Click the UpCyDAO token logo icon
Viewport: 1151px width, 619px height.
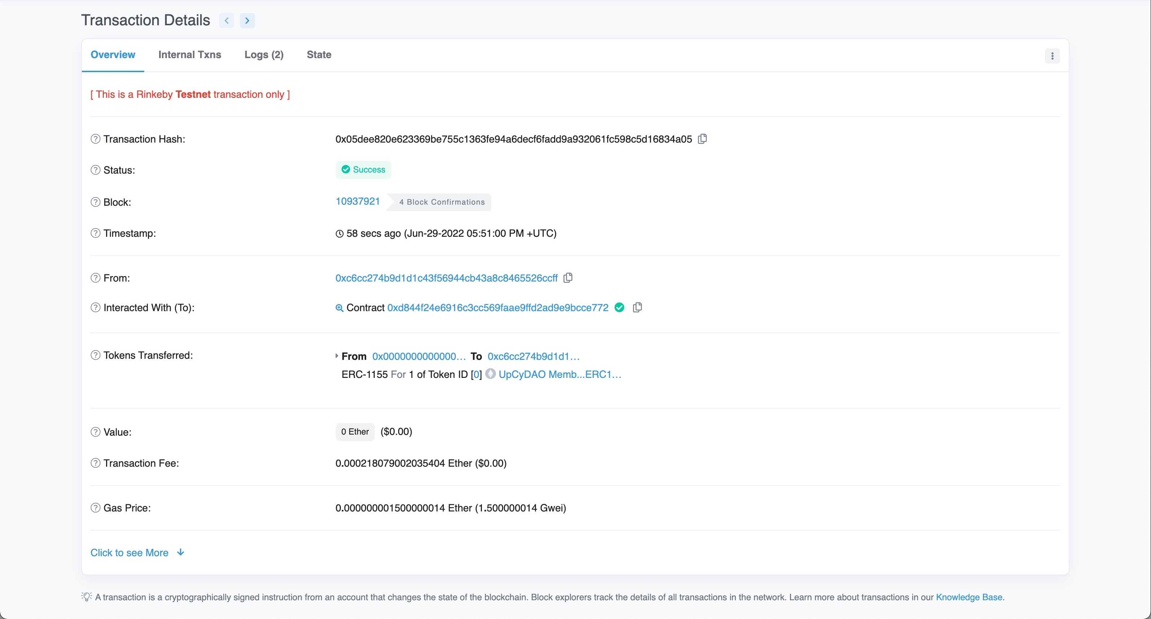pos(491,374)
